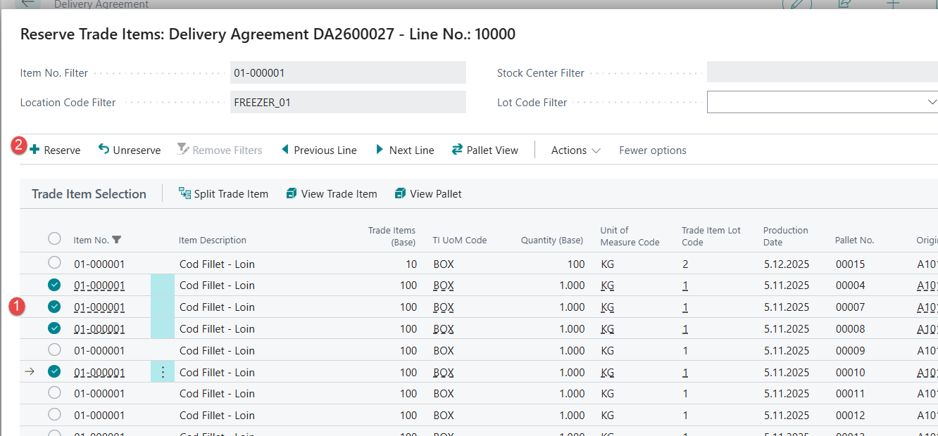Open row options for pallet 00010

click(x=163, y=372)
